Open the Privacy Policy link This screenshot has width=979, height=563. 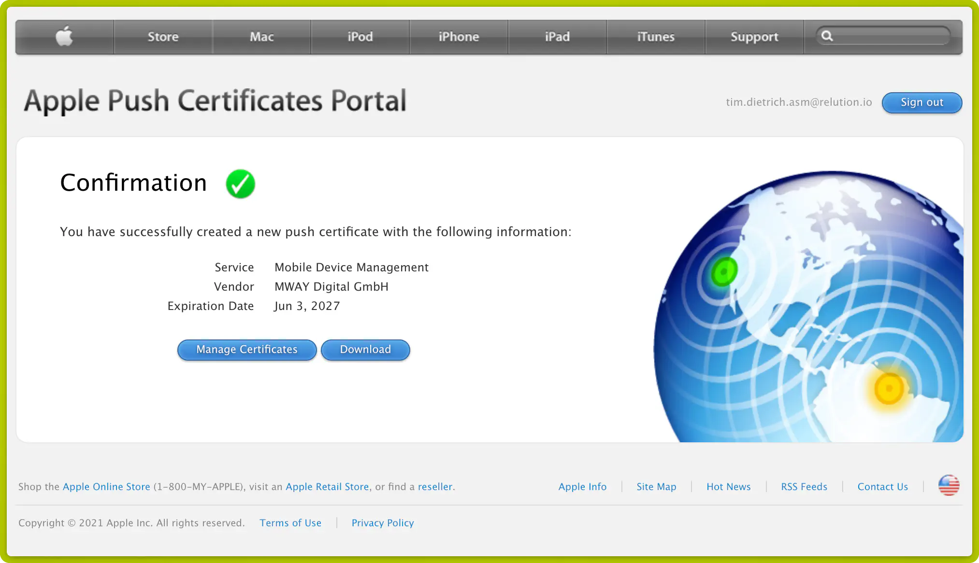(x=383, y=523)
